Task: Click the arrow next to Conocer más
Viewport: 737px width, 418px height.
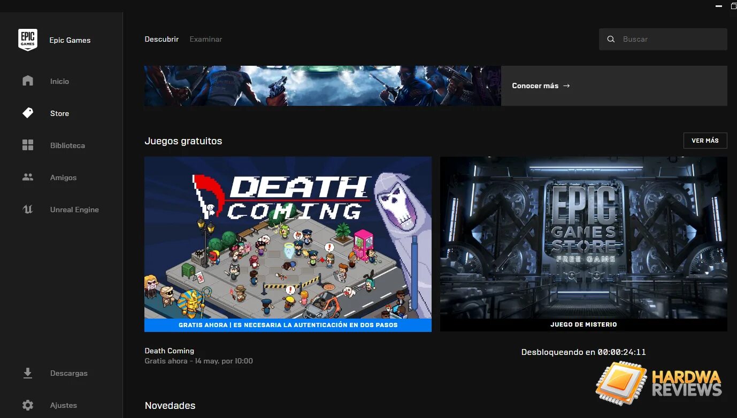Action: click(x=566, y=86)
